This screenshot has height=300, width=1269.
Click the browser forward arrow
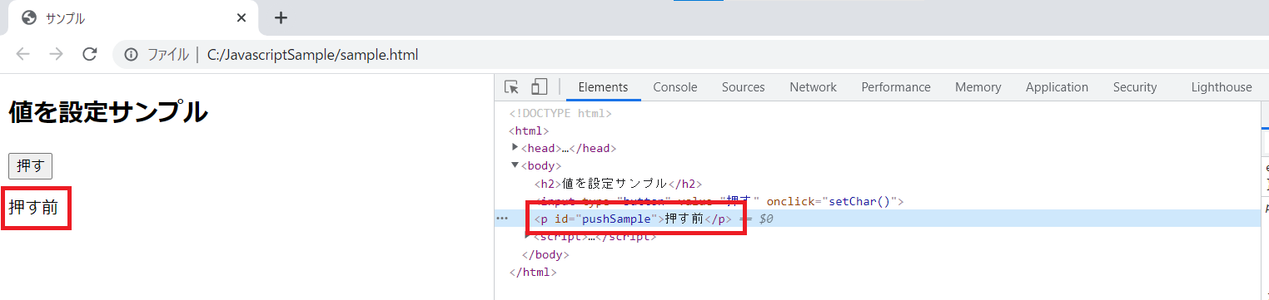57,55
